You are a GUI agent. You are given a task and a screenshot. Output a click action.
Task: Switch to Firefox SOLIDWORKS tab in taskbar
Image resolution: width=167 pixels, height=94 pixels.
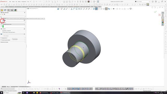point(44,93)
